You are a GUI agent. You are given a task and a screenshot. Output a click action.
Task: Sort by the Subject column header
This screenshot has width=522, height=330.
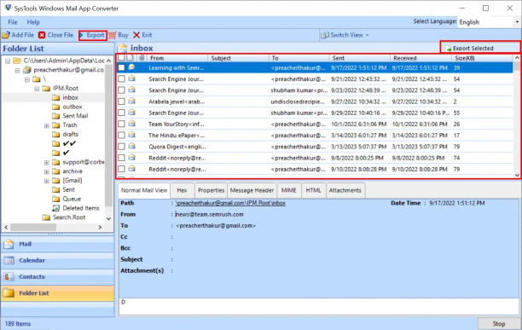pos(238,58)
